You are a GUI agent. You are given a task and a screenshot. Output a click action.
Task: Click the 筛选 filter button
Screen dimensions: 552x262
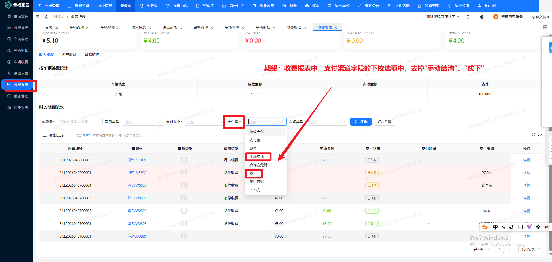tap(361, 122)
